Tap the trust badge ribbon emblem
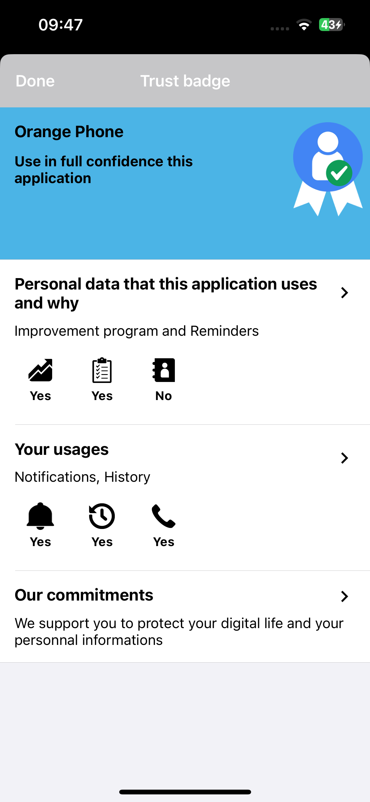This screenshot has width=370, height=802. (328, 169)
